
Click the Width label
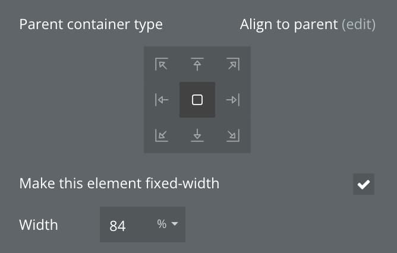pos(39,224)
